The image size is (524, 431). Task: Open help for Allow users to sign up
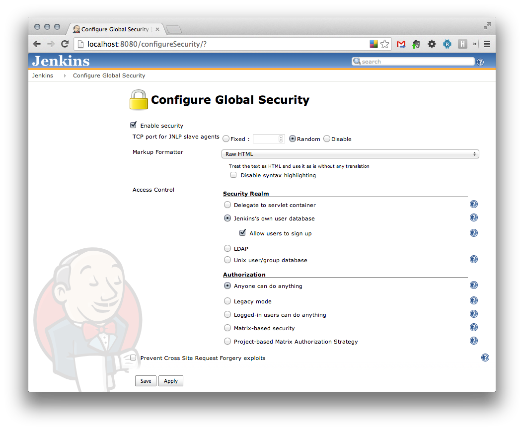[x=473, y=233]
